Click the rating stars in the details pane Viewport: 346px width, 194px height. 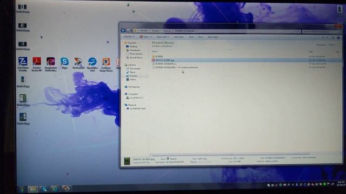pyautogui.click(x=204, y=162)
